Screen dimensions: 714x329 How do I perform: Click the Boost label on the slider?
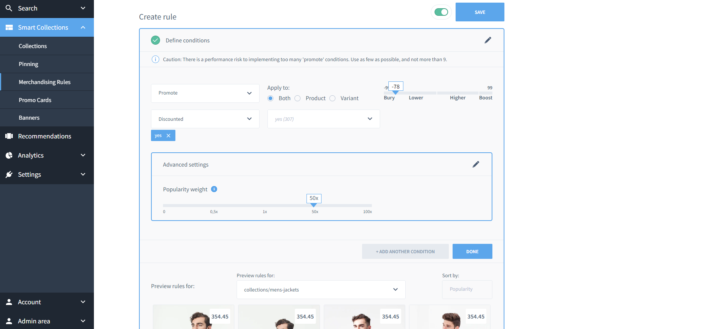click(486, 98)
